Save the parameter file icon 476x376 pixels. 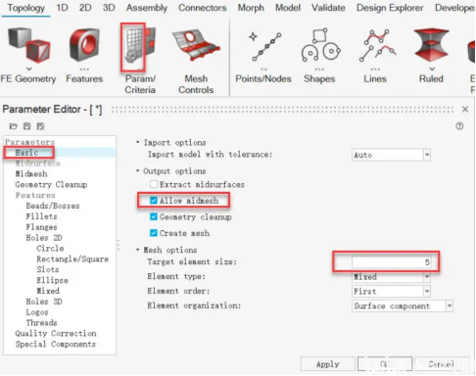26,126
